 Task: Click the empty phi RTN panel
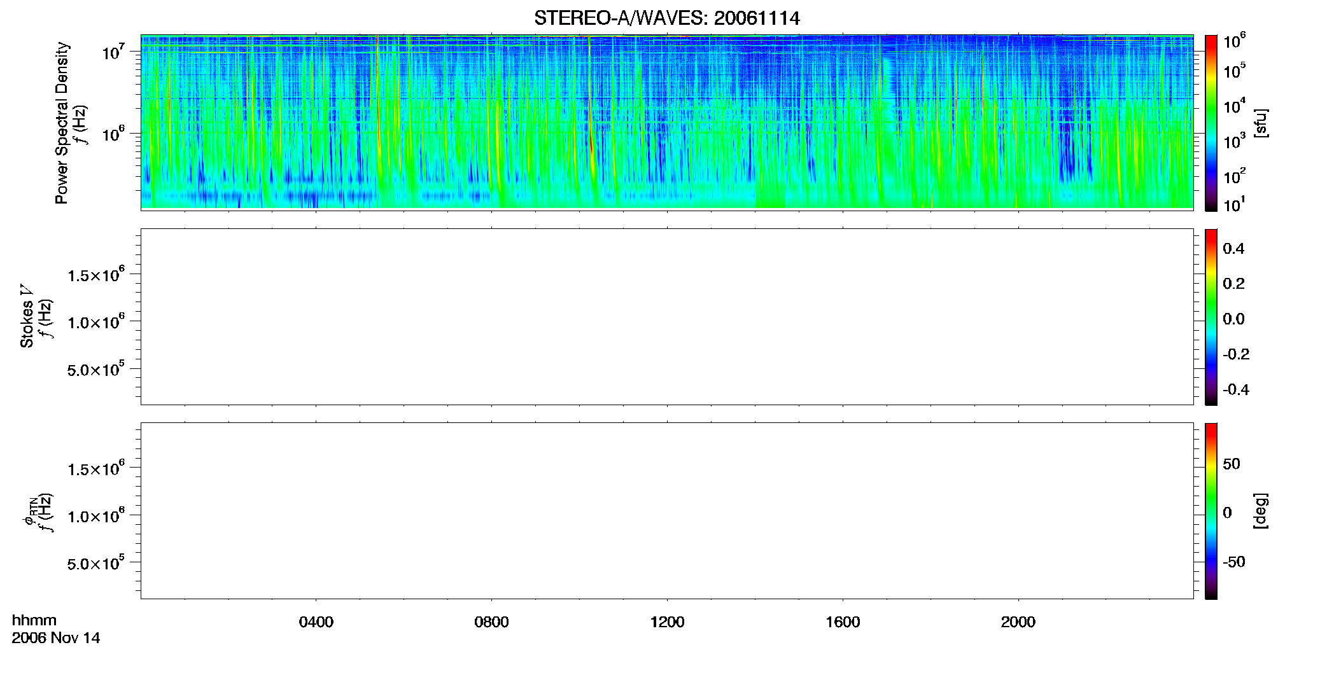667,511
